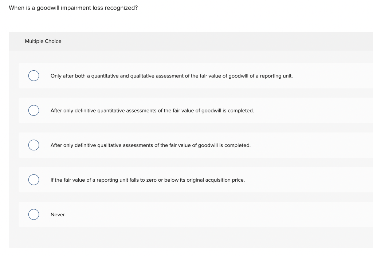Click the 'Multiple Choice' header label
This screenshot has height=256, width=373.
click(x=43, y=41)
